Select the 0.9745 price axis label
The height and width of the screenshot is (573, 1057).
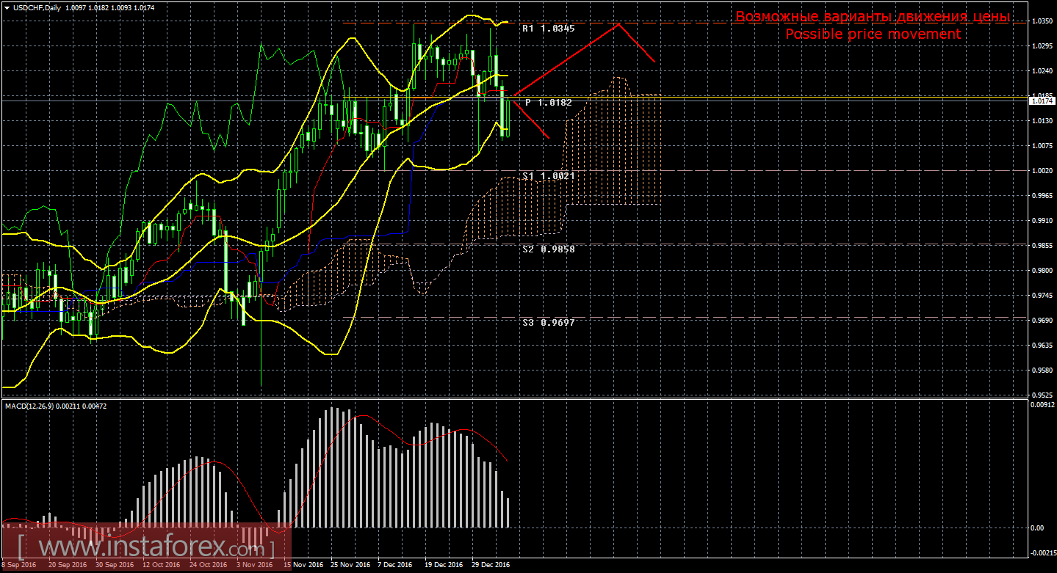pyautogui.click(x=1042, y=296)
